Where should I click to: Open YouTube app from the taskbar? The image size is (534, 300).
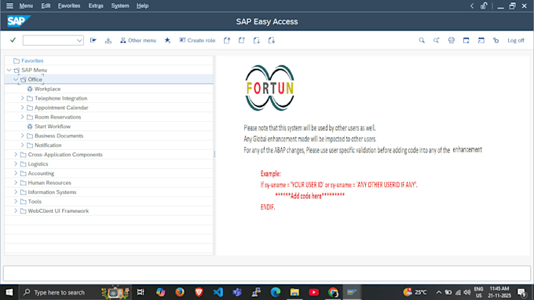(x=313, y=292)
